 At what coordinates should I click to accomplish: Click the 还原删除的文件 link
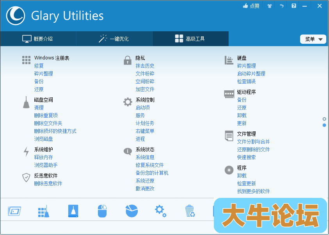click(253, 149)
